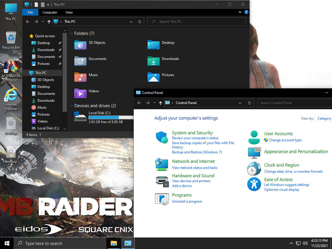
Task: Open This PC address bar history dropdown
Action: tap(131, 21)
